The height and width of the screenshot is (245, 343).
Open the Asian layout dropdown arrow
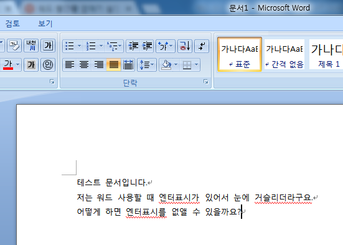coord(171,46)
